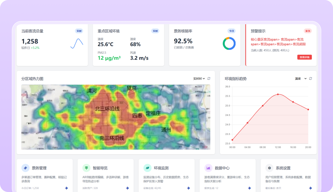Open the 智能导览 card title
The image size is (333, 192).
100,168
